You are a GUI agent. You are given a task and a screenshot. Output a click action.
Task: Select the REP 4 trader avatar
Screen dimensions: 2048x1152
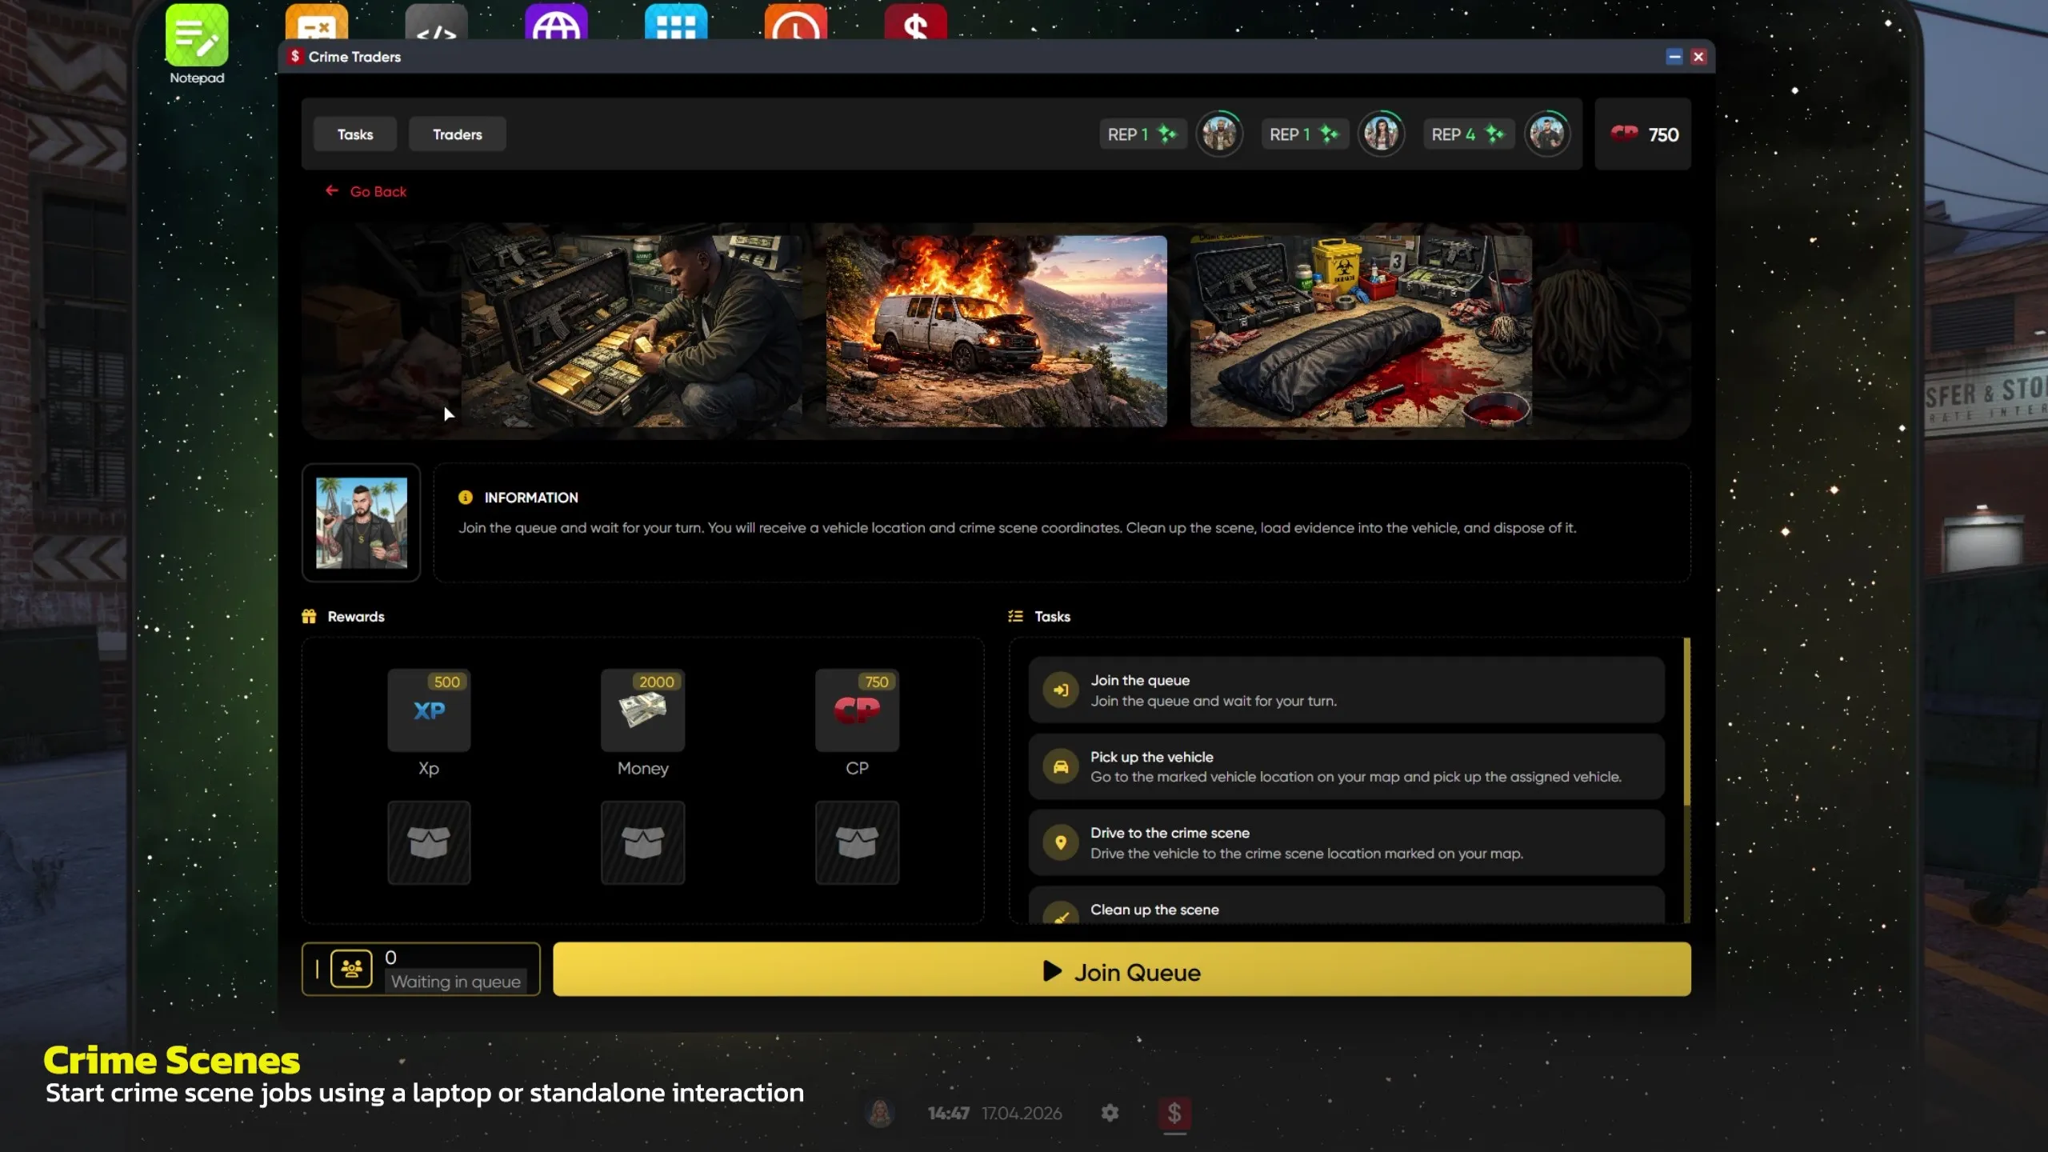[x=1547, y=134]
